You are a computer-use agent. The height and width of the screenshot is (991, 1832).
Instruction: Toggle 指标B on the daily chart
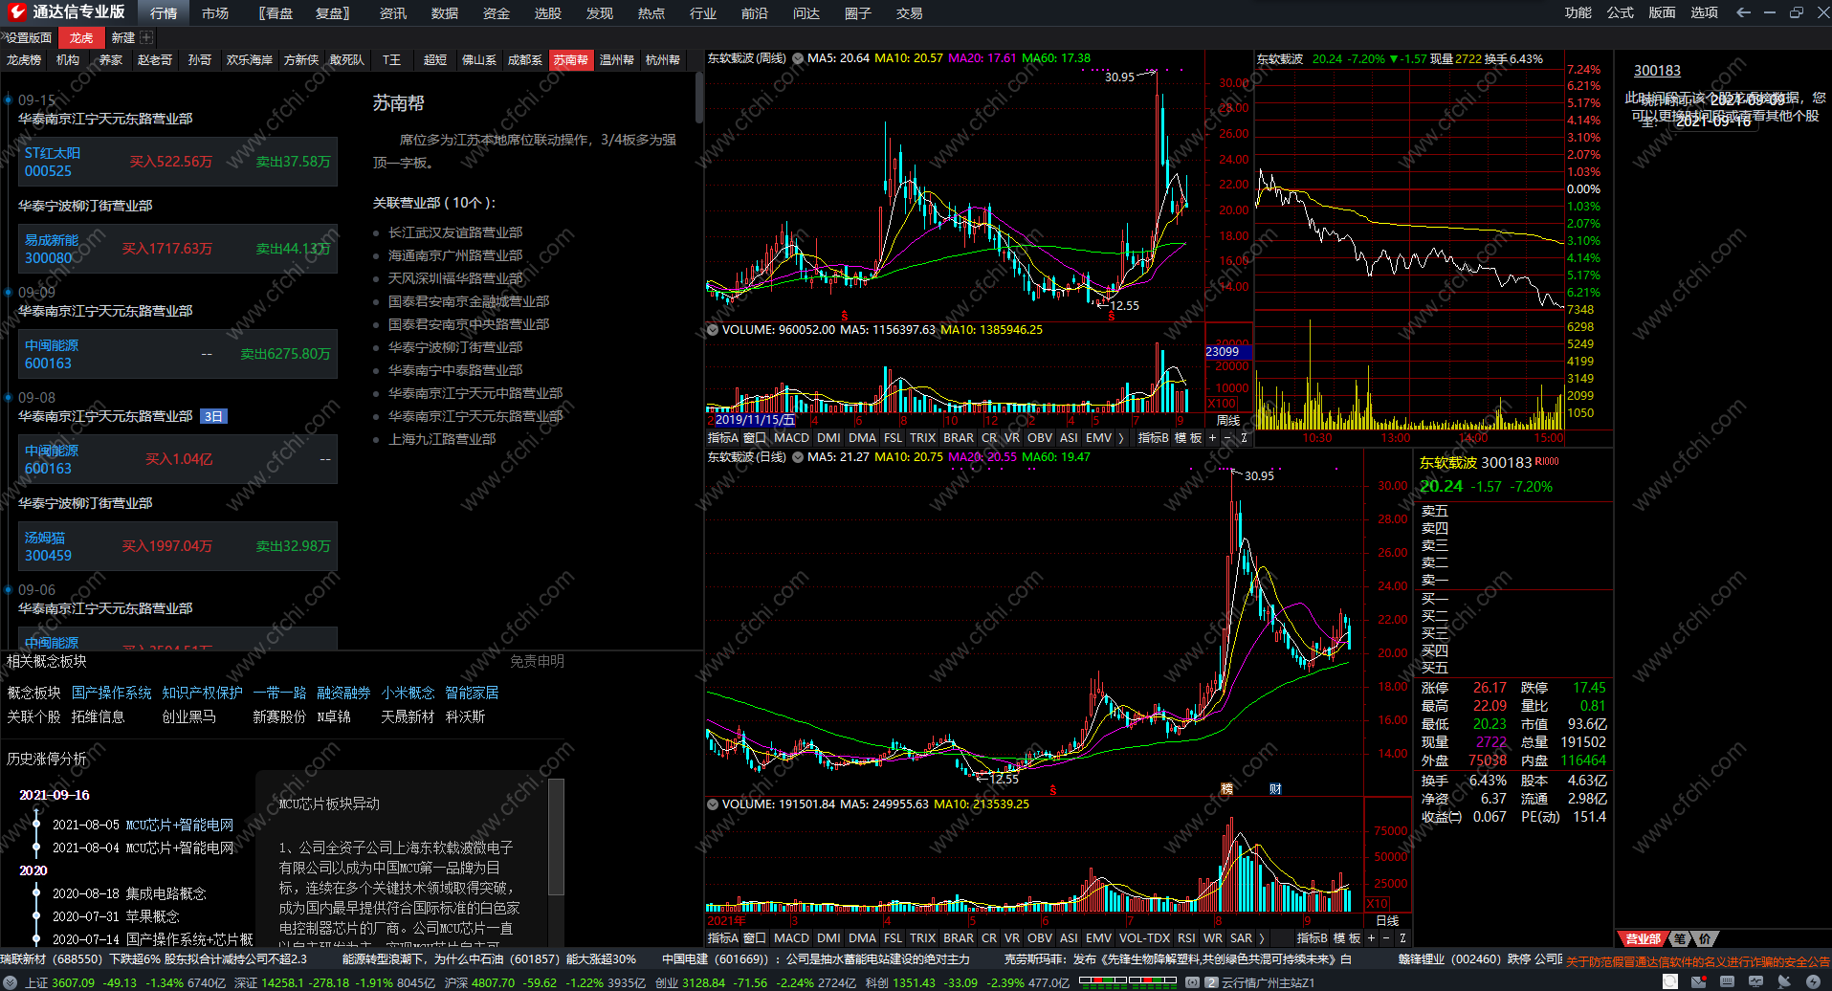pyautogui.click(x=1312, y=938)
